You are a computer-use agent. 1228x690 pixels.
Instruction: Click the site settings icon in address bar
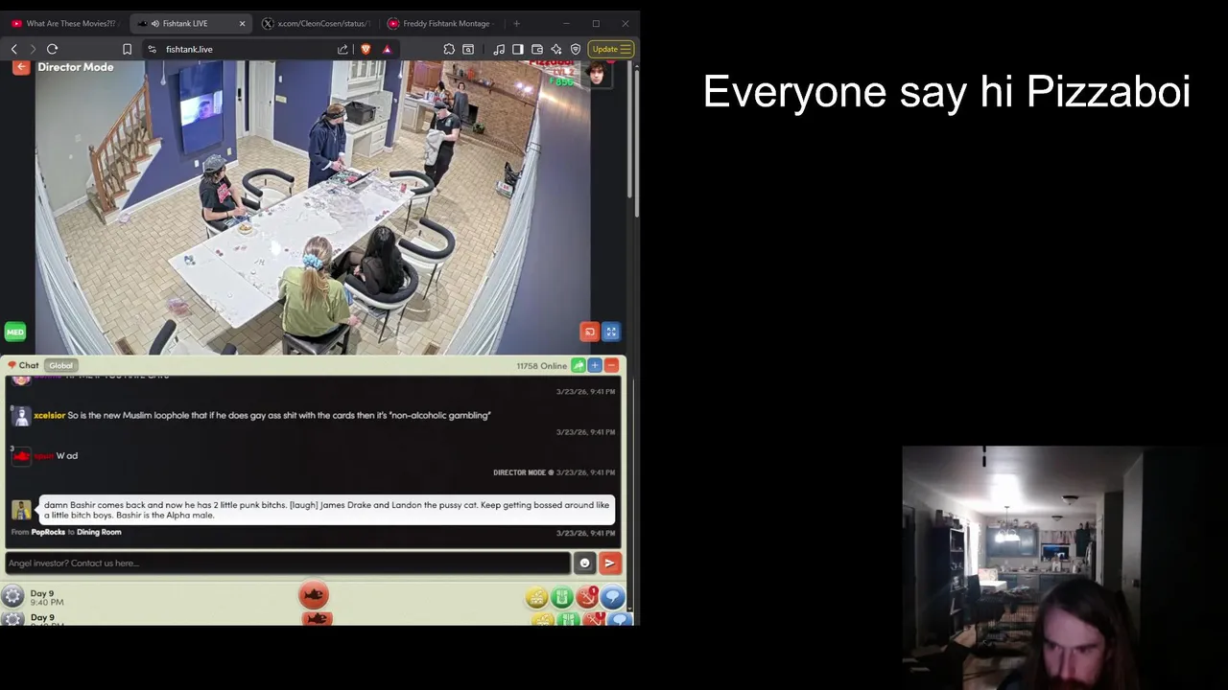pos(152,49)
